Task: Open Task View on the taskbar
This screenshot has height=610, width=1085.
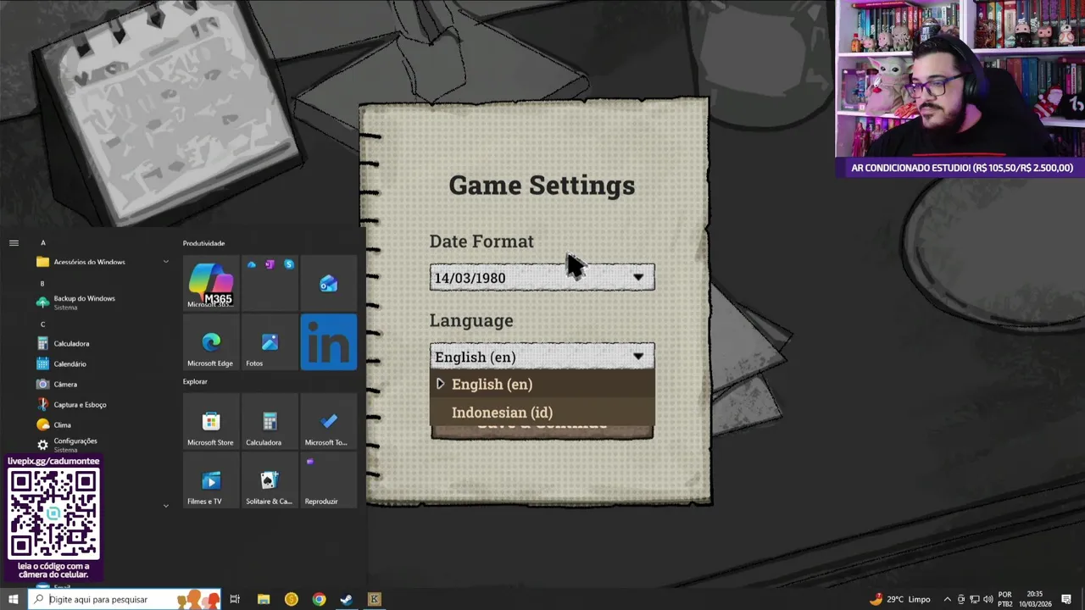Action: 235,599
